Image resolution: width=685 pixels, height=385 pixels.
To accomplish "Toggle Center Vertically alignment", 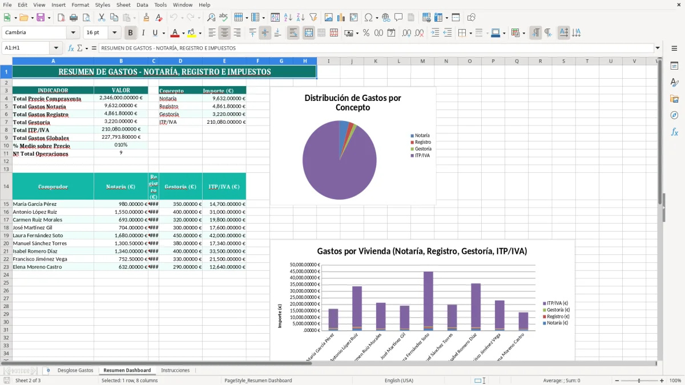I will 265,33.
